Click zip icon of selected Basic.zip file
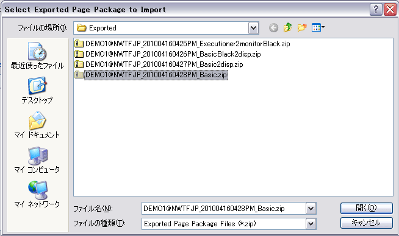This screenshot has height=236, width=399. 79,75
